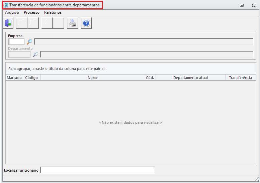Click the exit door icon in toolbar

(x=8, y=23)
